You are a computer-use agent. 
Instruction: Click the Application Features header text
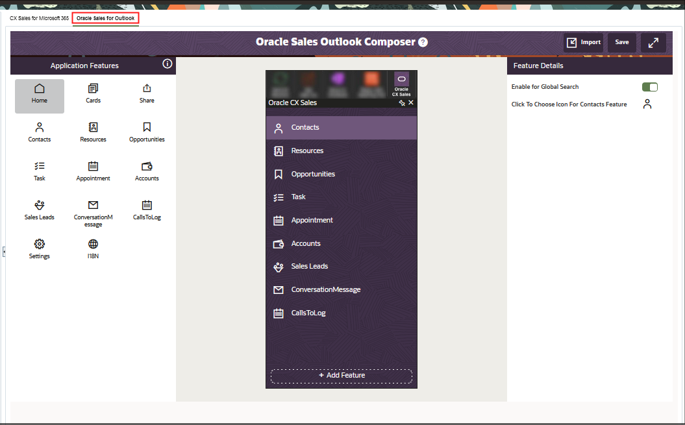click(x=84, y=66)
